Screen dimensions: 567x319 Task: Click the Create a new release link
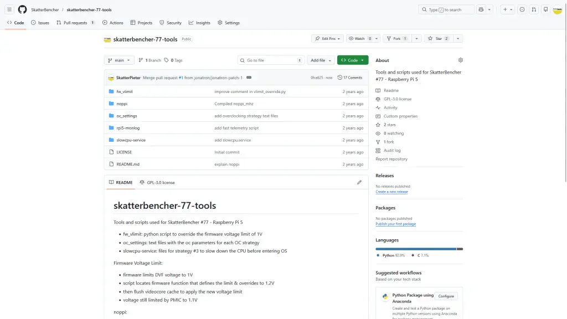(x=391, y=191)
